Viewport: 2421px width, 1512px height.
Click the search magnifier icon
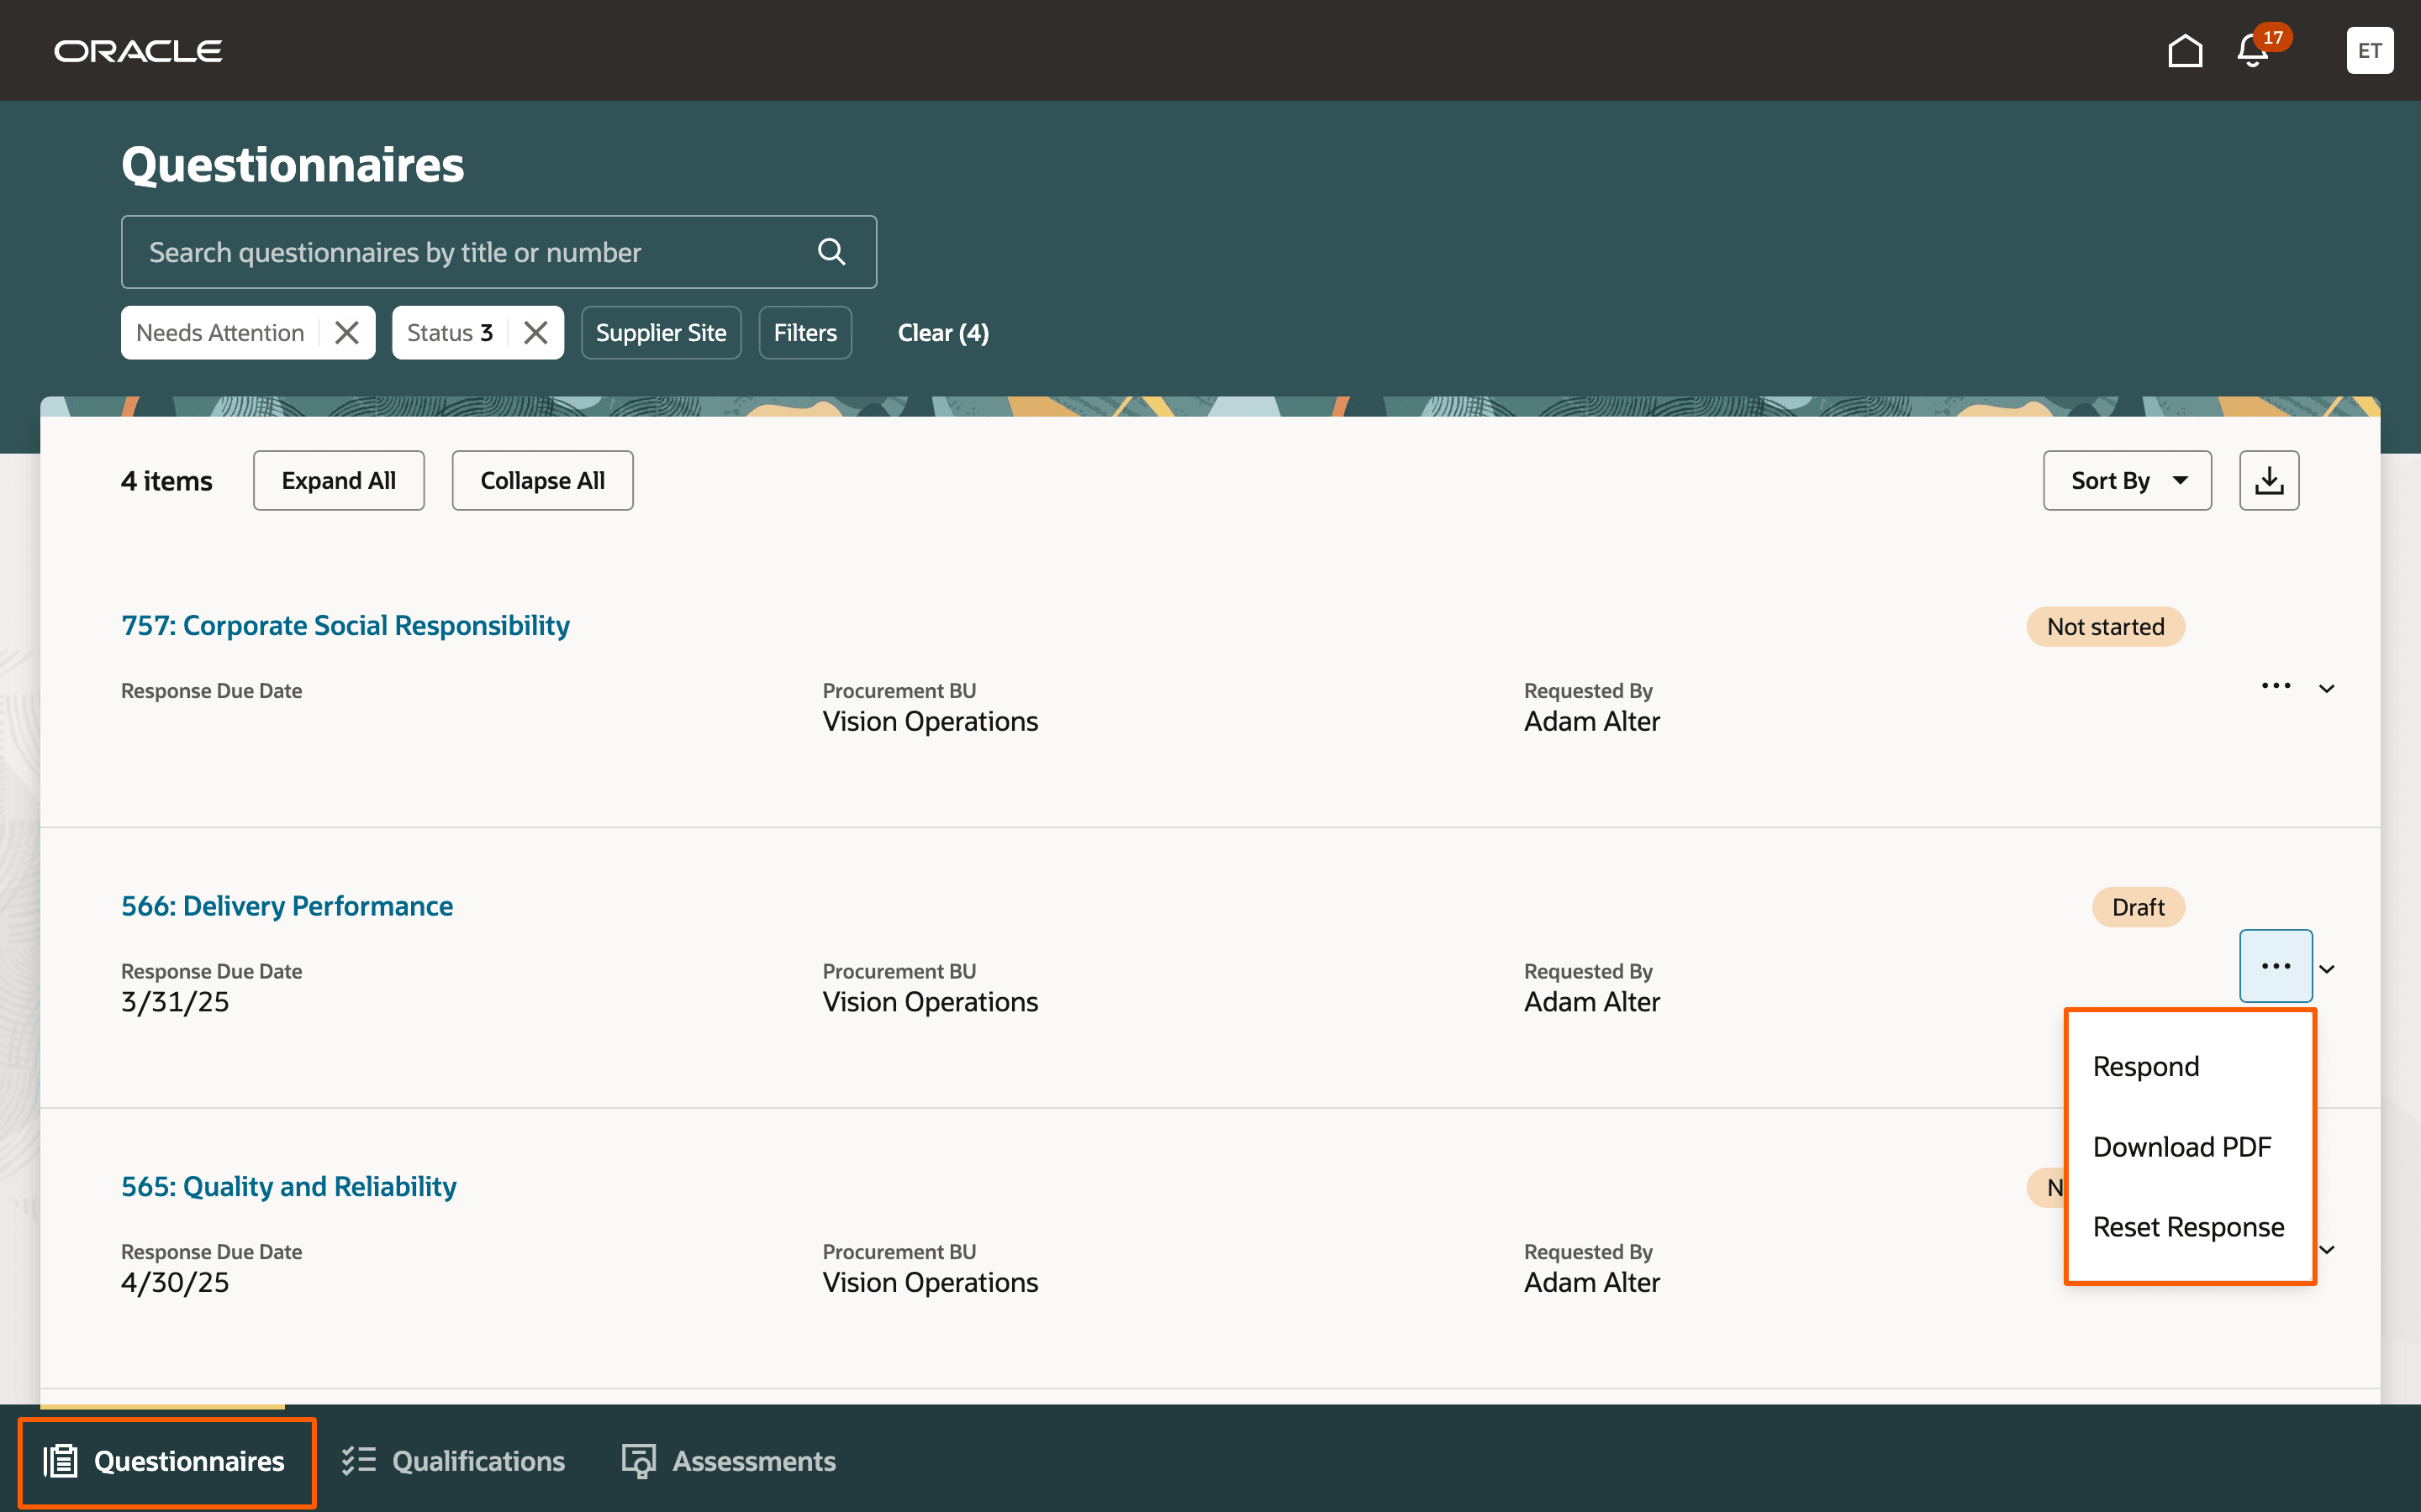831,252
